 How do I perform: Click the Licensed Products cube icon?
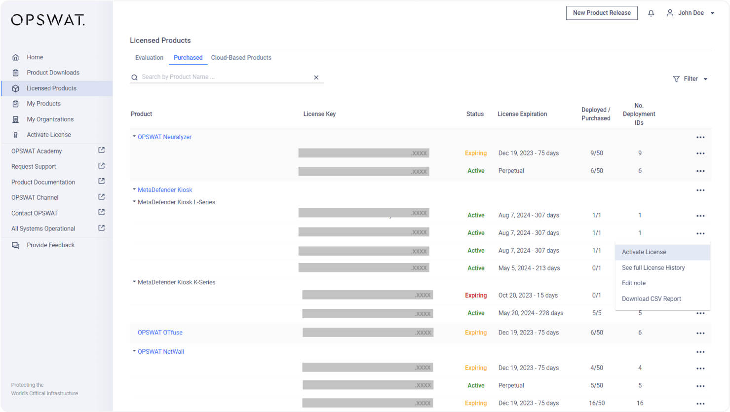[x=16, y=88]
